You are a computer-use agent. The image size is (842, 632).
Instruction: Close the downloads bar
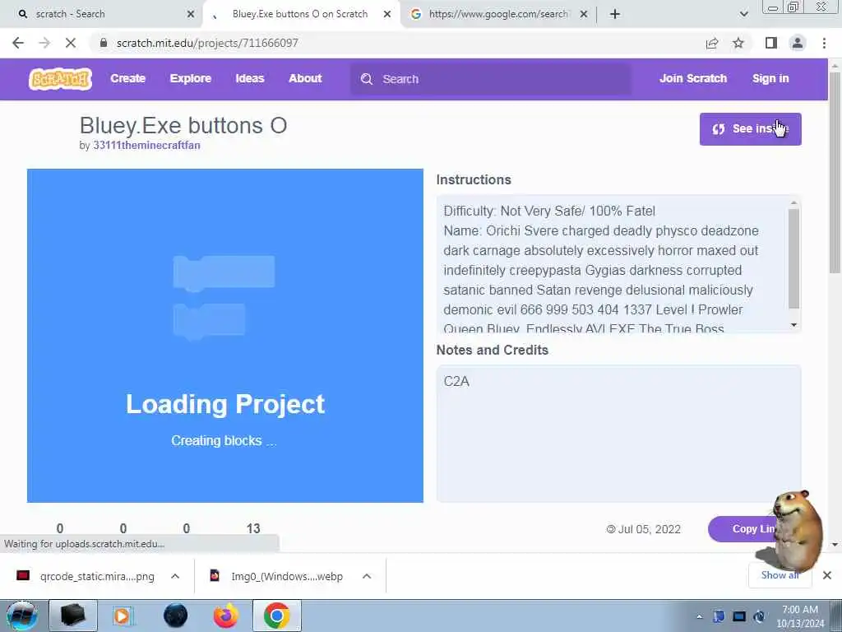[x=827, y=575]
